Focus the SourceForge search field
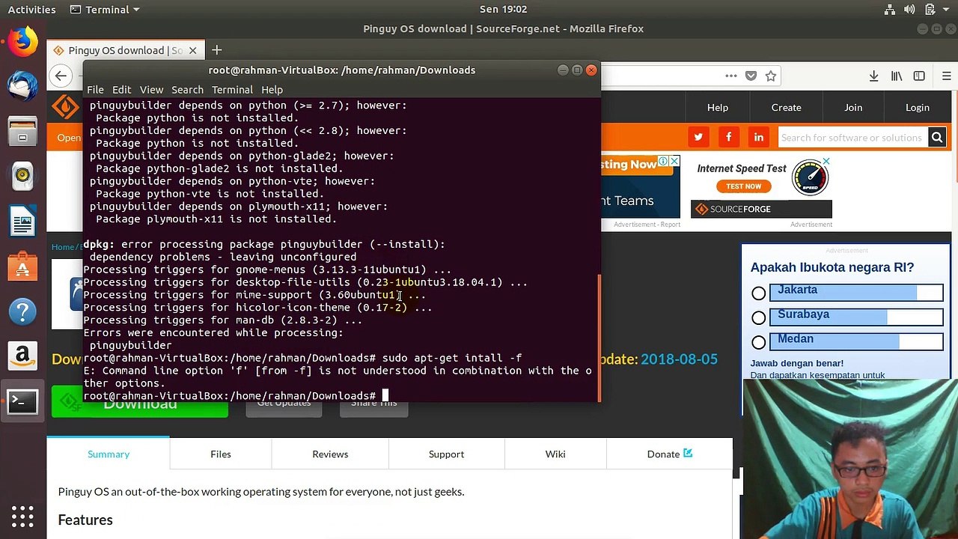958x539 pixels. (852, 137)
